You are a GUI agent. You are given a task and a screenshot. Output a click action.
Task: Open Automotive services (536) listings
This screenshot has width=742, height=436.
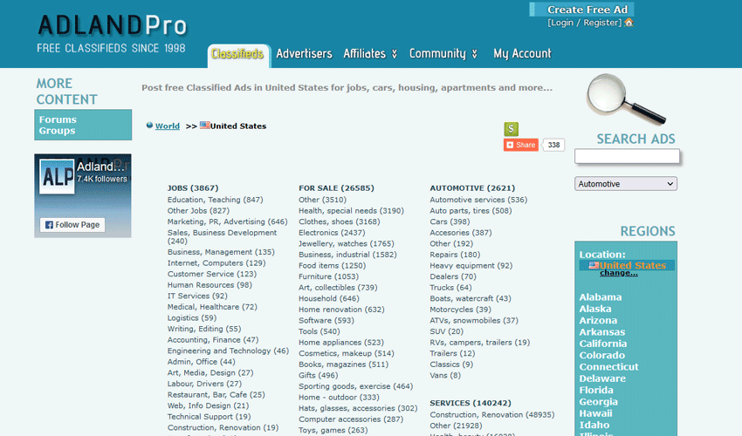478,200
